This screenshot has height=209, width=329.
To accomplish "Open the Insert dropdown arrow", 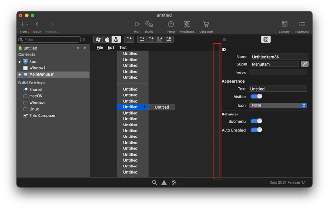I will (27, 25).
